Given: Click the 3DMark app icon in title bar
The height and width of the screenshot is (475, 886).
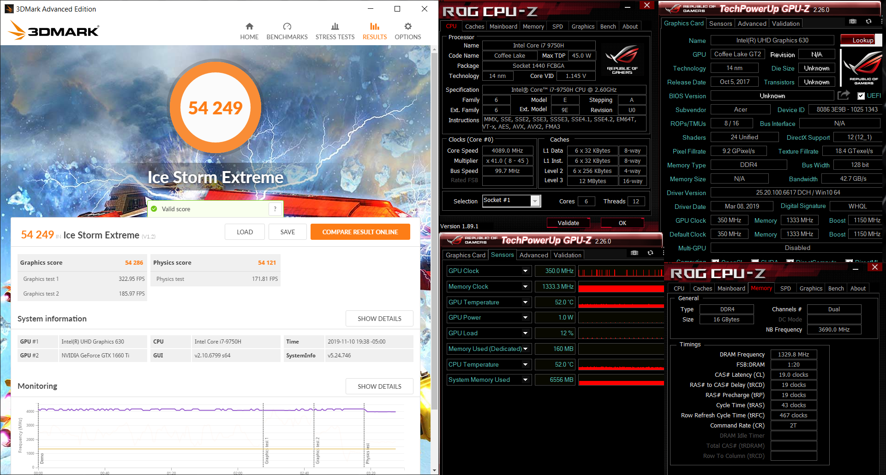Looking at the screenshot, I should [x=9, y=9].
